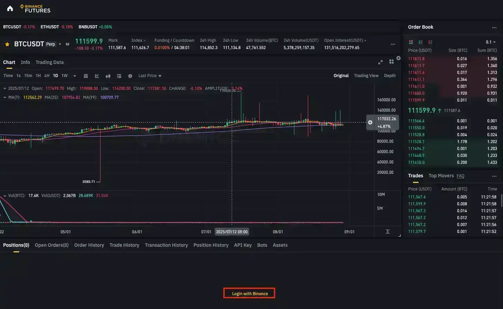503x309 pixels.
Task: Open the Binance Futures logo
Action: click(x=35, y=9)
